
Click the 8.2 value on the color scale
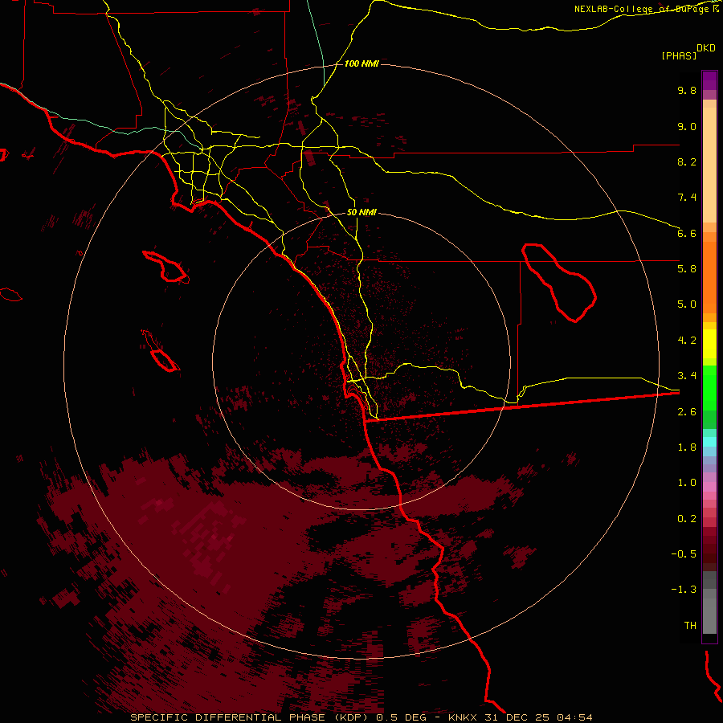click(687, 161)
